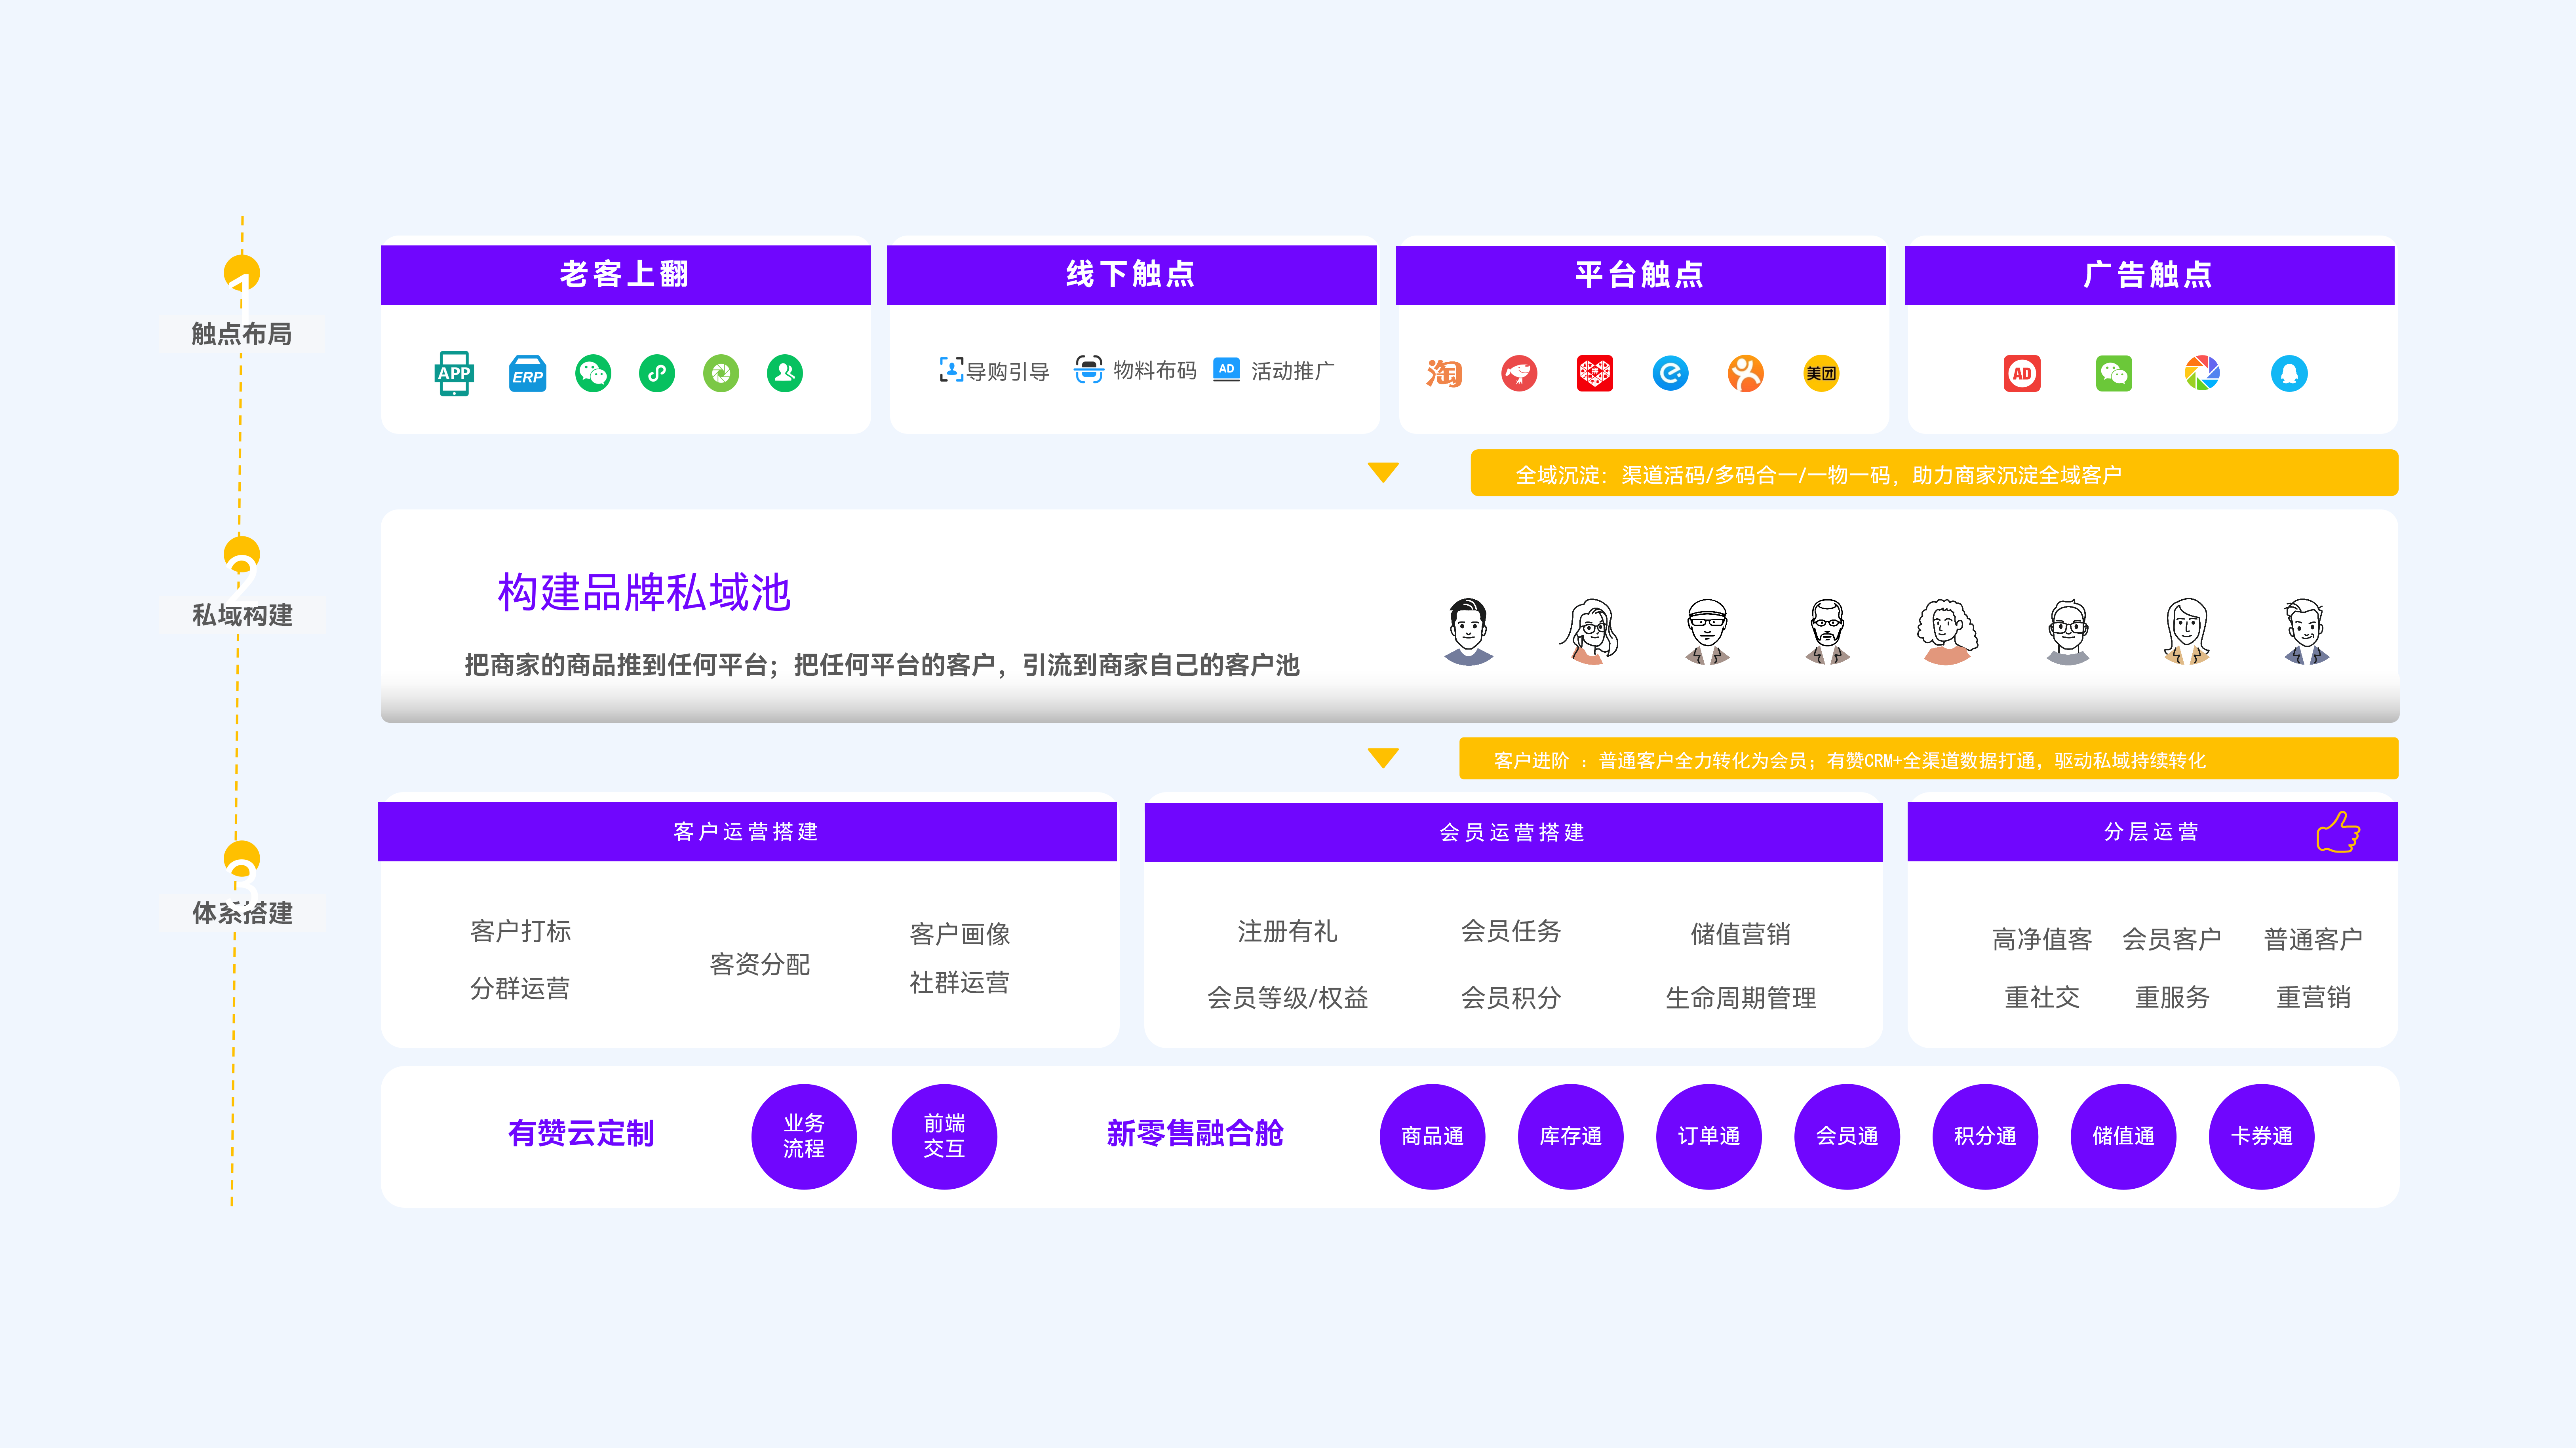Click the 积分通 circle button
This screenshot has height=1448, width=2576.
click(x=1985, y=1136)
